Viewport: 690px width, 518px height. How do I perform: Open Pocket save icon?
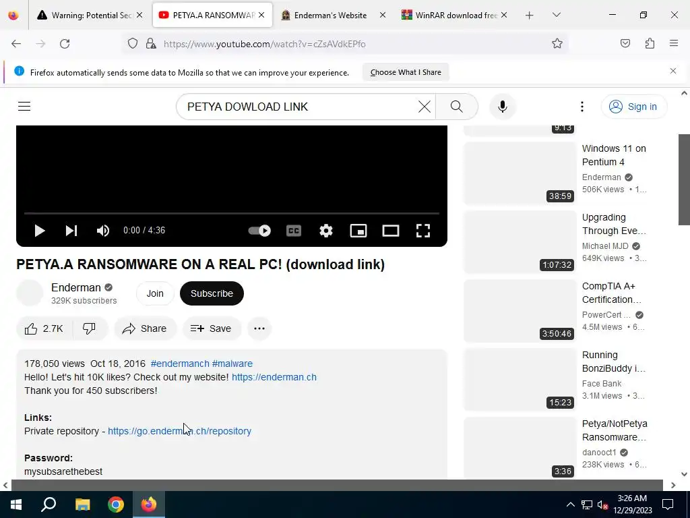pos(625,43)
